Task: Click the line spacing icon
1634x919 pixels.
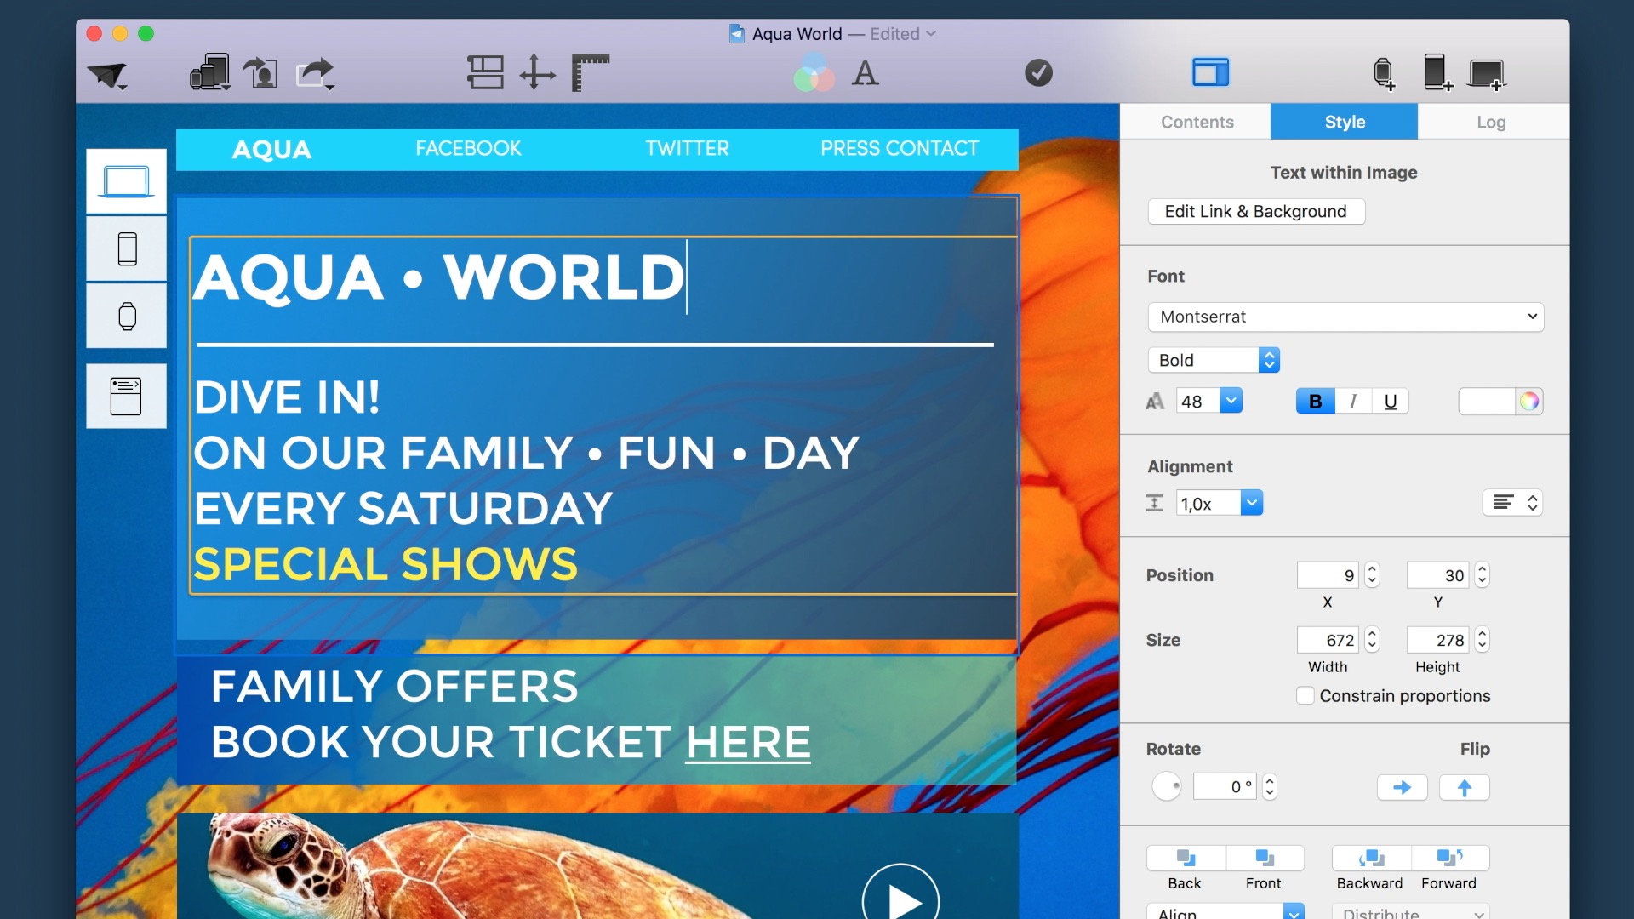Action: [x=1154, y=503]
